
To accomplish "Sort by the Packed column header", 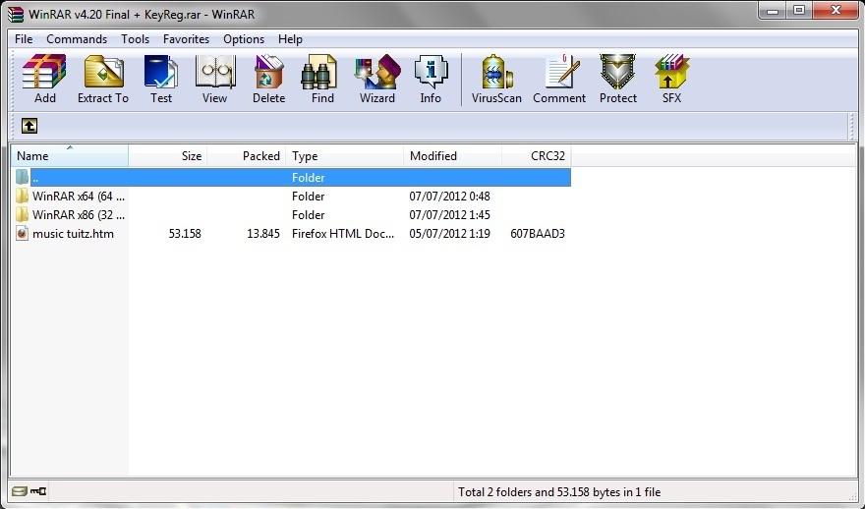I will [x=246, y=156].
